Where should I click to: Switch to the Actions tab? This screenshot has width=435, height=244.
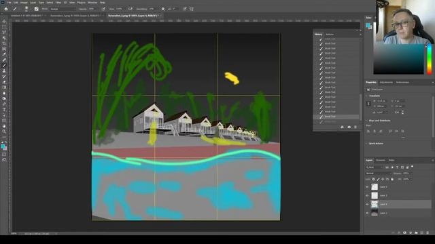[330, 35]
